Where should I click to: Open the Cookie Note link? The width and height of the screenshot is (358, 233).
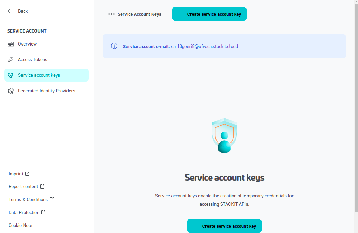(x=20, y=225)
